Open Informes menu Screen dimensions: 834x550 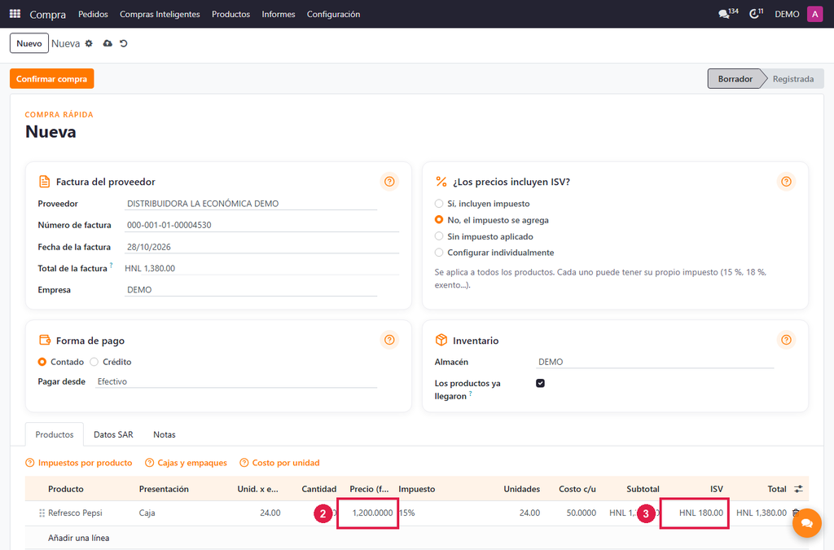pyautogui.click(x=279, y=14)
